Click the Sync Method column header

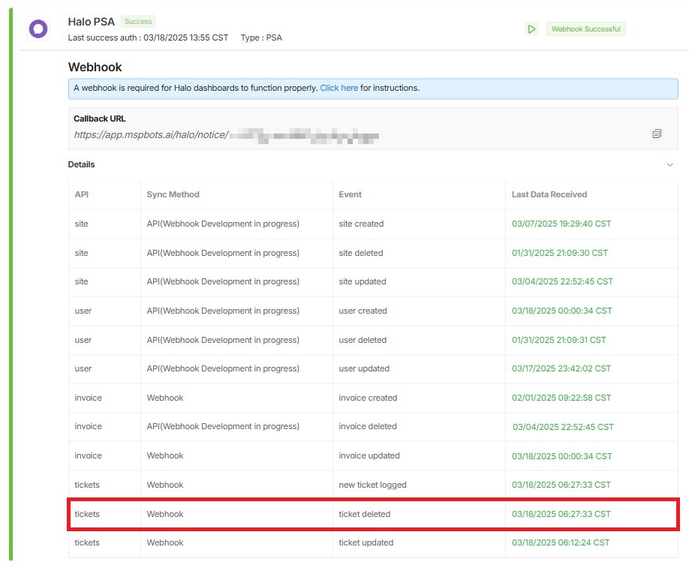point(173,194)
